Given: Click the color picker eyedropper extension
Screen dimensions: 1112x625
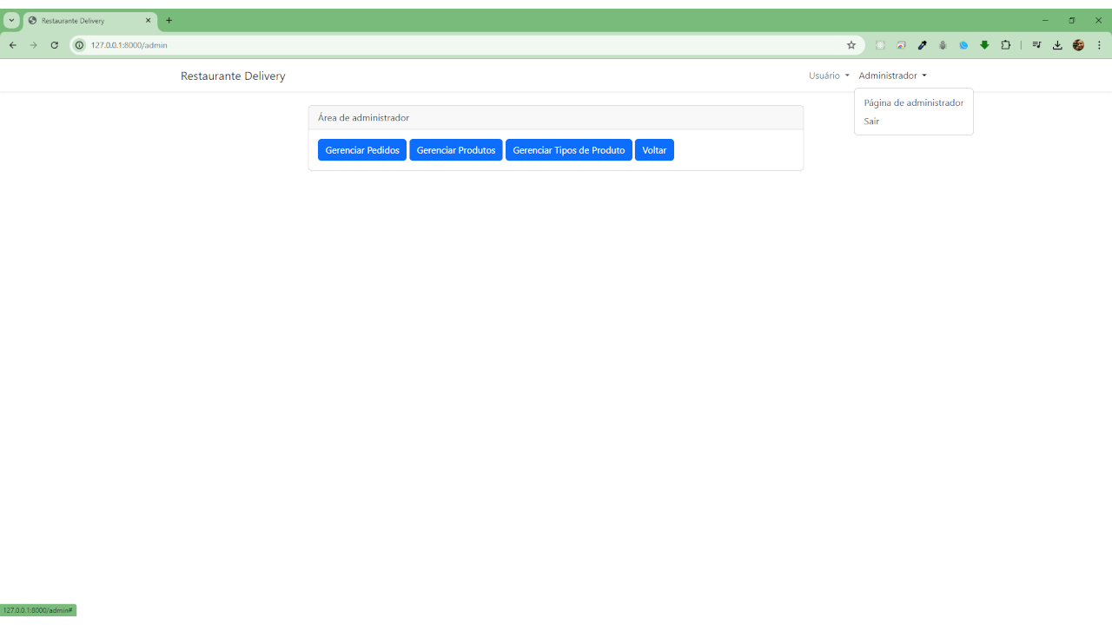Looking at the screenshot, I should [922, 45].
